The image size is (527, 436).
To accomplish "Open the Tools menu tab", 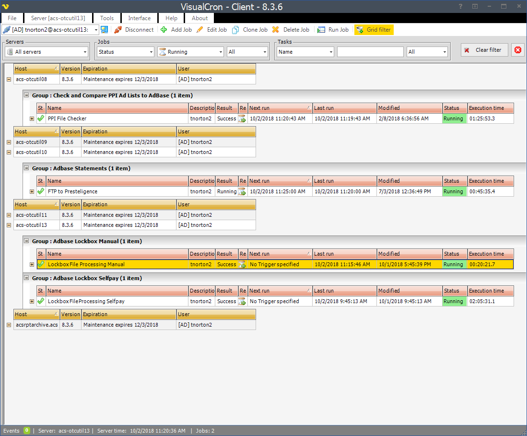I will pos(107,18).
